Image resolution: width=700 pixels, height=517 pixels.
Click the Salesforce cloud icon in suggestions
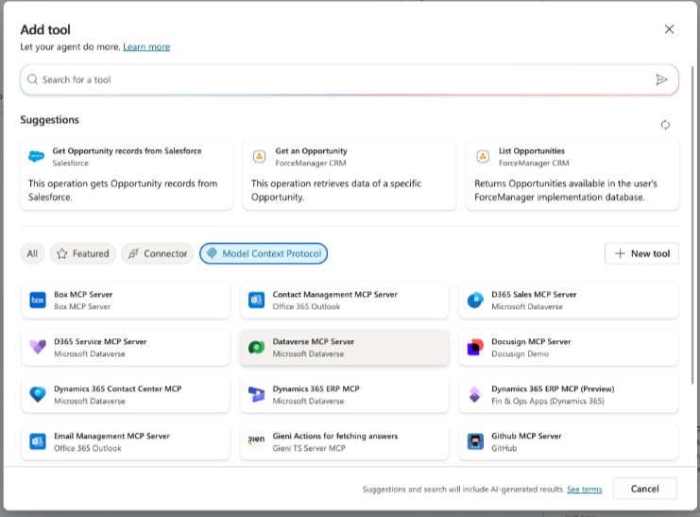[x=37, y=157]
